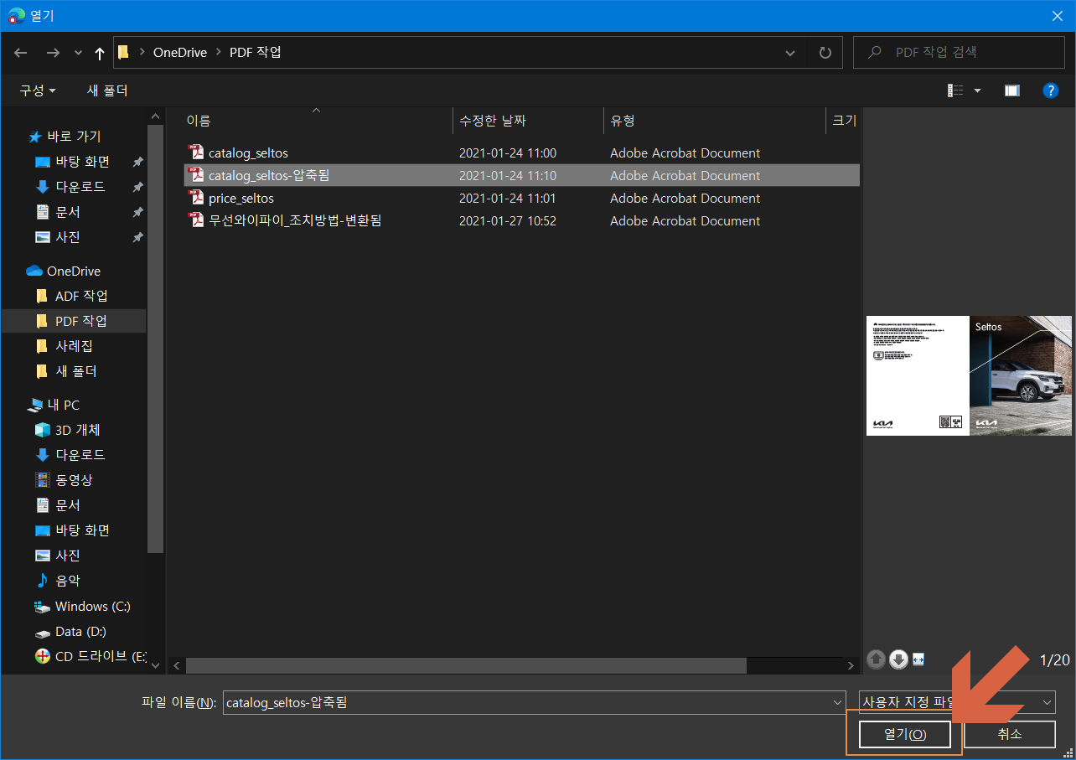Go to previous preview page arrow
This screenshot has width=1076, height=760.
pyautogui.click(x=877, y=659)
